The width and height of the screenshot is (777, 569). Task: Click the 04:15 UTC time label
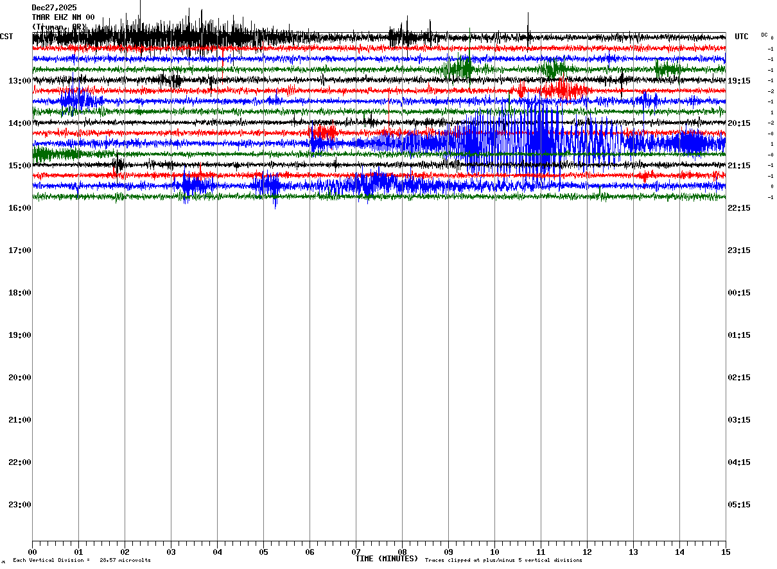(x=739, y=462)
